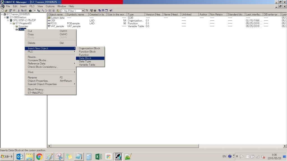Image resolution: width=287 pixels, height=161 pixels.
Task: Expand the Reference Data submenu
Action: 50,63
